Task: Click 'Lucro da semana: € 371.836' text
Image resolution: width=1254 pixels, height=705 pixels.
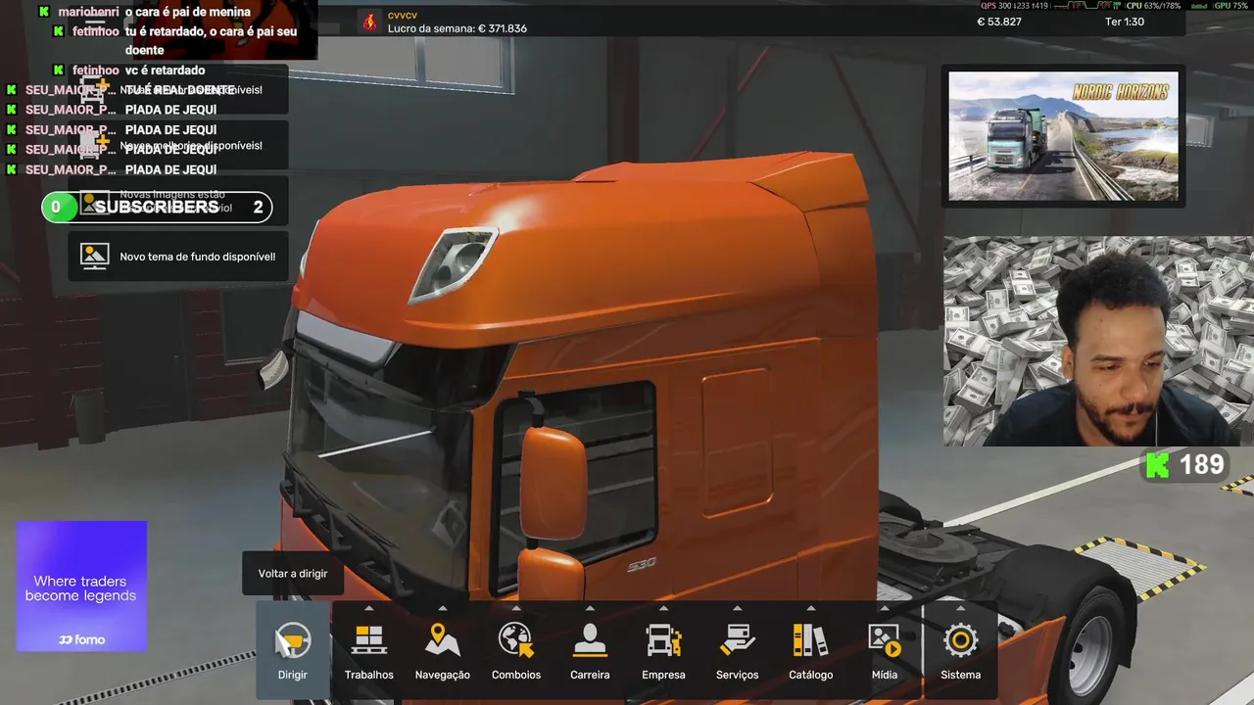Action: click(458, 28)
